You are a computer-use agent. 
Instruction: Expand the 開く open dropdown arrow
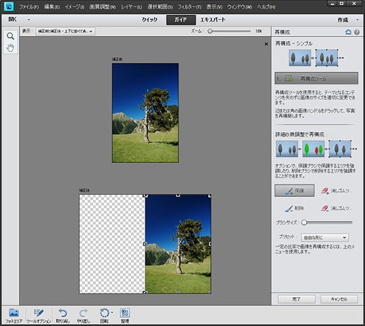point(28,20)
